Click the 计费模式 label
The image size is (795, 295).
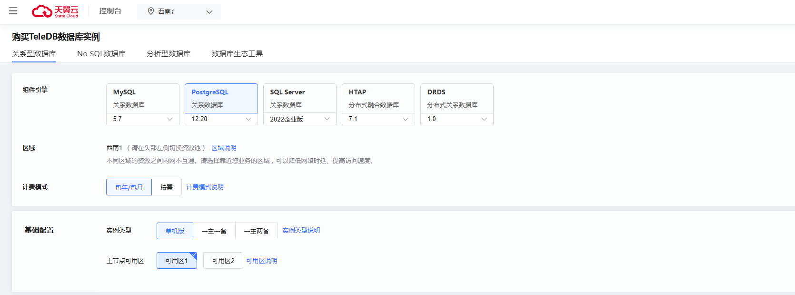(35, 187)
